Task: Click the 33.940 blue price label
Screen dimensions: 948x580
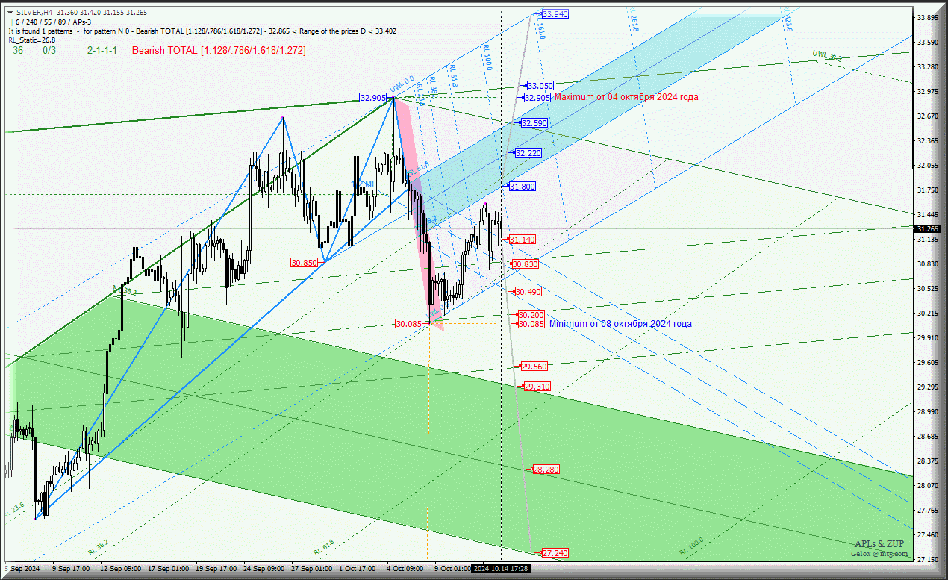Action: (555, 14)
